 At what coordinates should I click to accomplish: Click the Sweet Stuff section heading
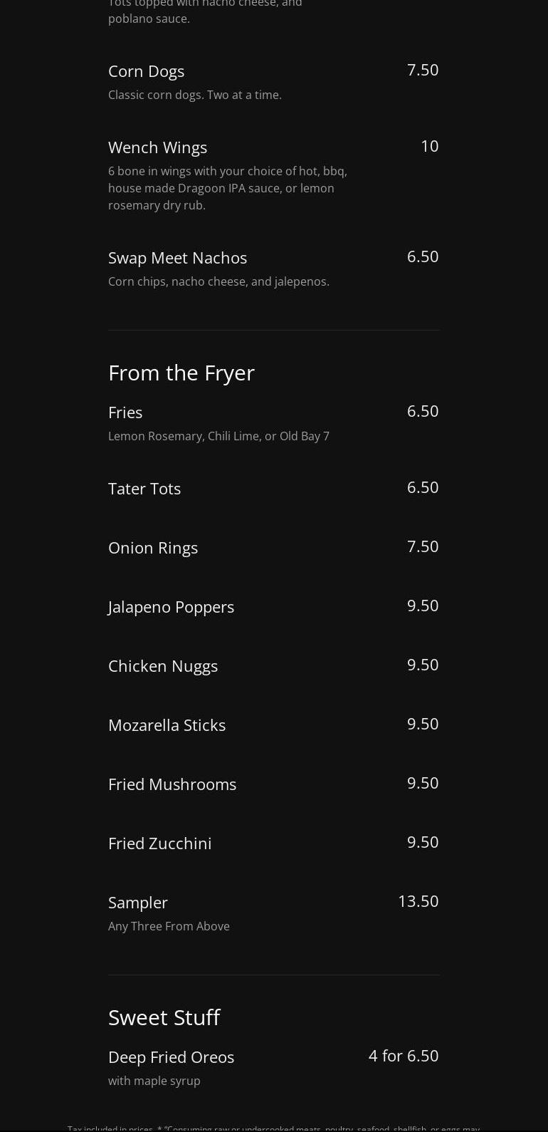coord(164,1017)
